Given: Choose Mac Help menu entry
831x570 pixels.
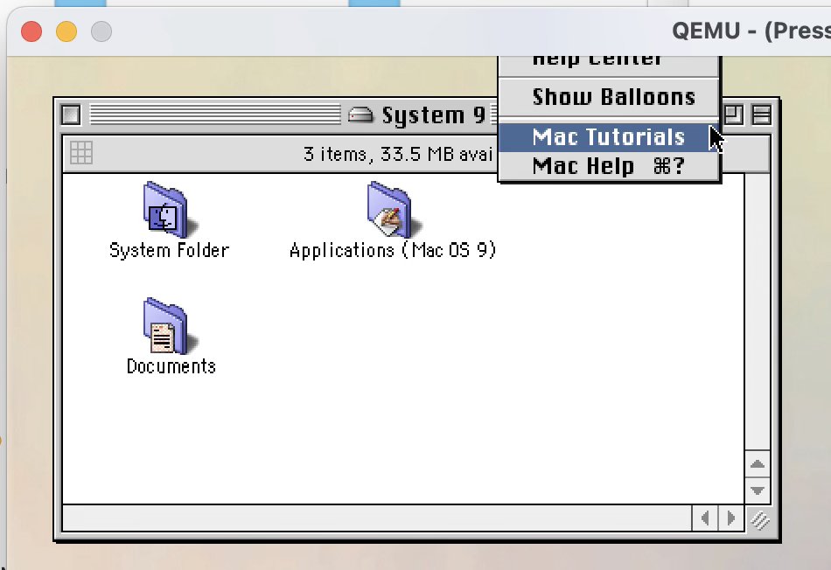Looking at the screenshot, I should click(609, 166).
